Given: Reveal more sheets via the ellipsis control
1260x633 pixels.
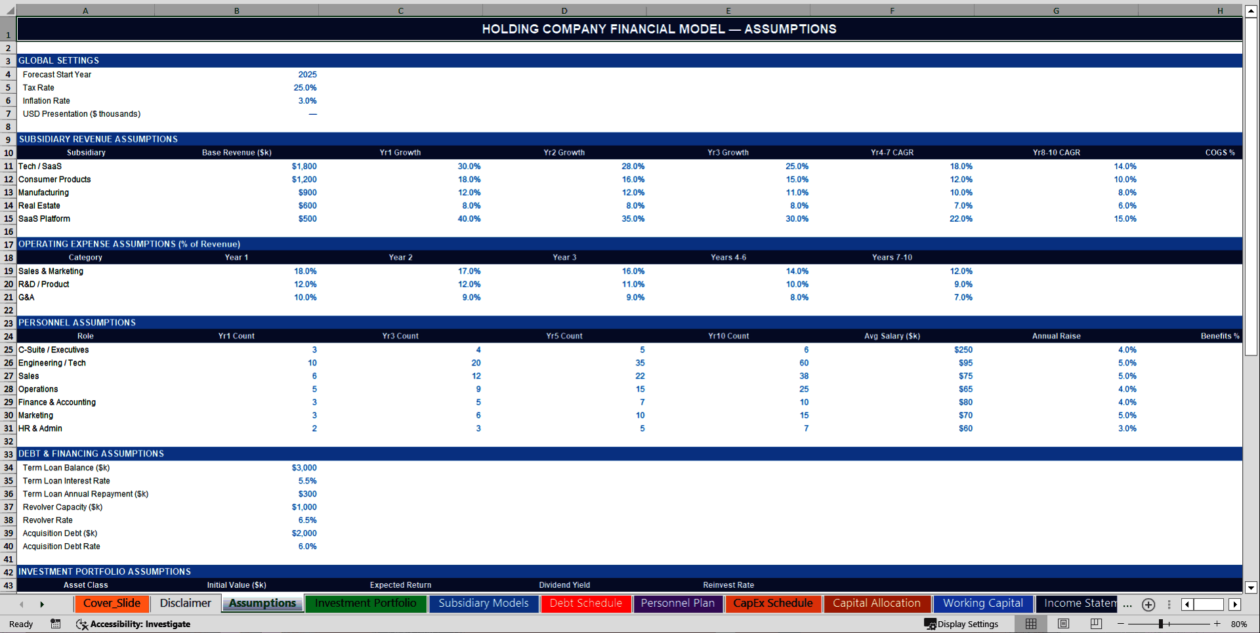Looking at the screenshot, I should [1127, 604].
